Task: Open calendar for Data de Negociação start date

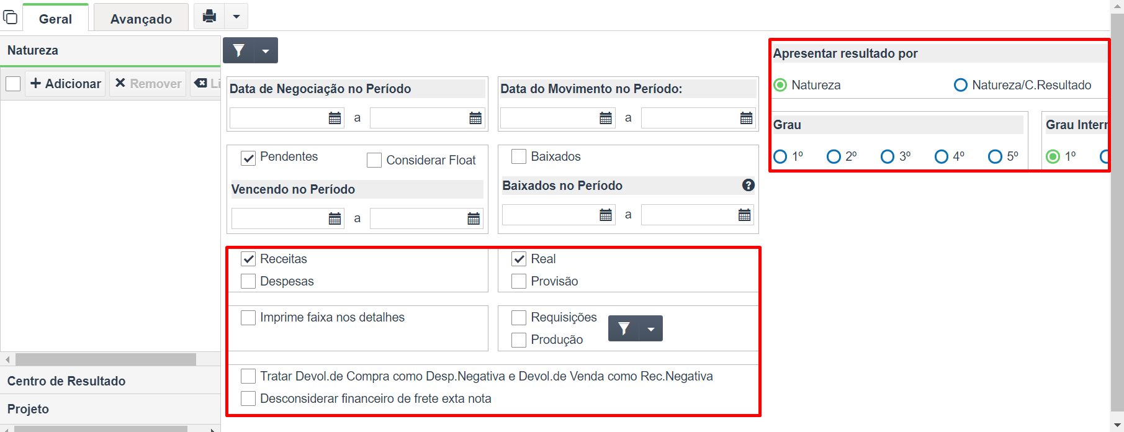Action: point(335,118)
